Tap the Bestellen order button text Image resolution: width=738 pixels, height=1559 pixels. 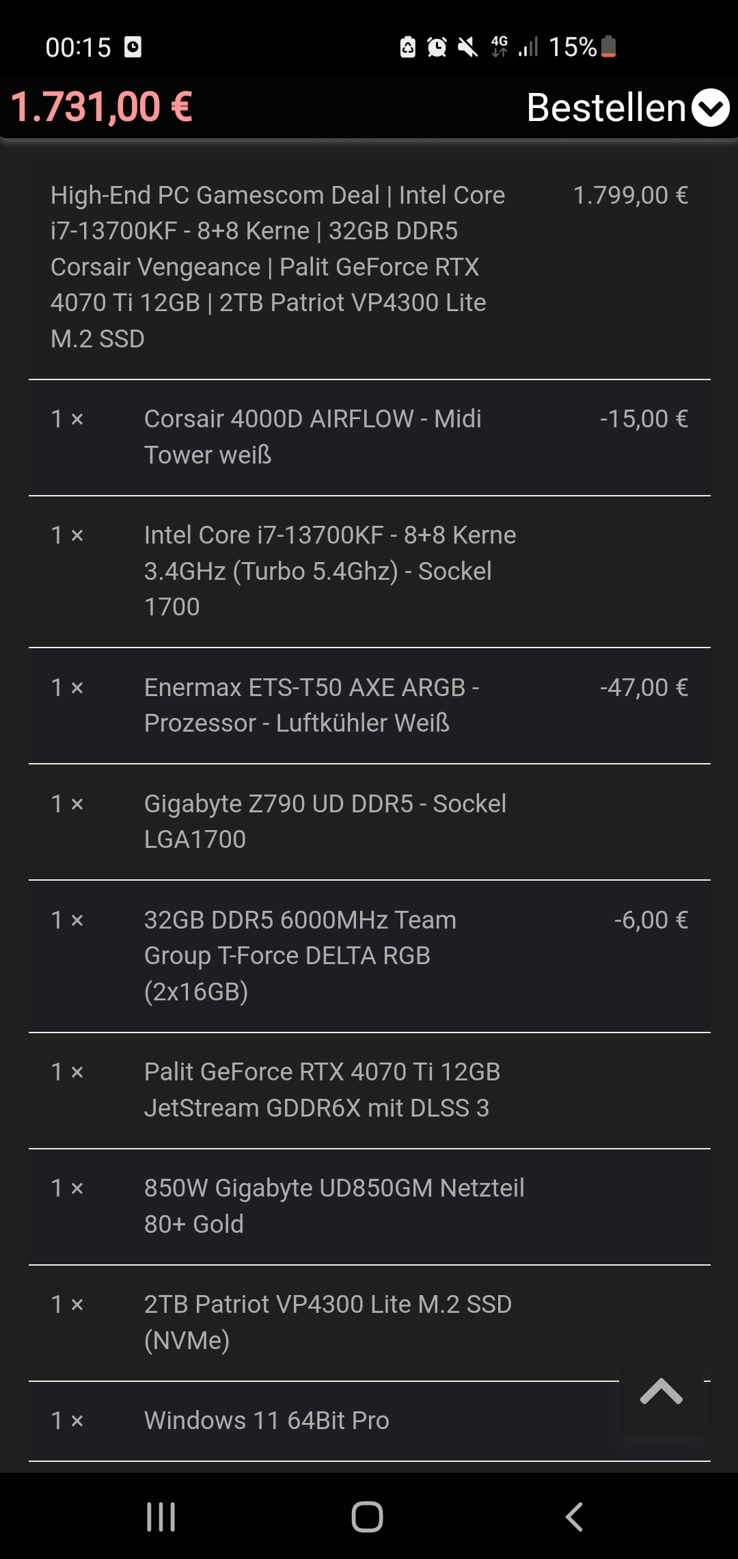coord(605,108)
